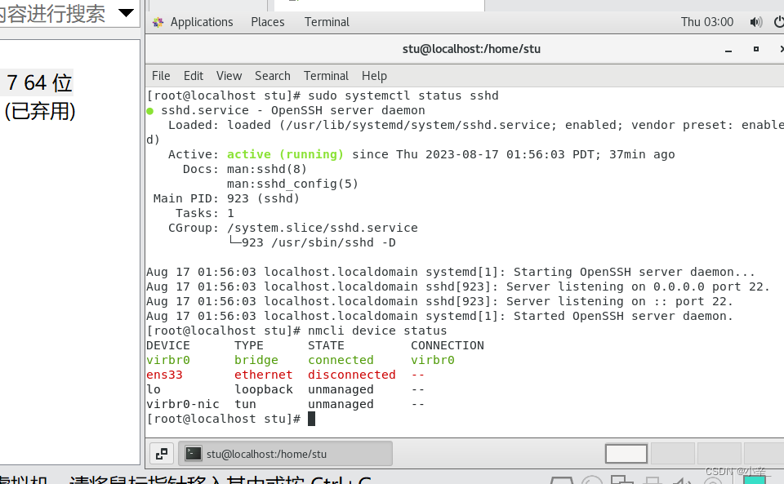Open the search dropdown arrow beside 内容进行搜索
The height and width of the screenshot is (484, 784).
pos(126,11)
